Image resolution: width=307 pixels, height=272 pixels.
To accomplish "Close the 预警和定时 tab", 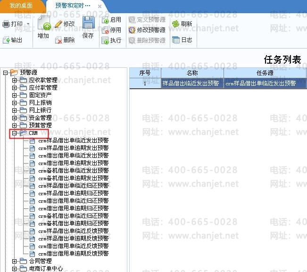I will point(100,7).
